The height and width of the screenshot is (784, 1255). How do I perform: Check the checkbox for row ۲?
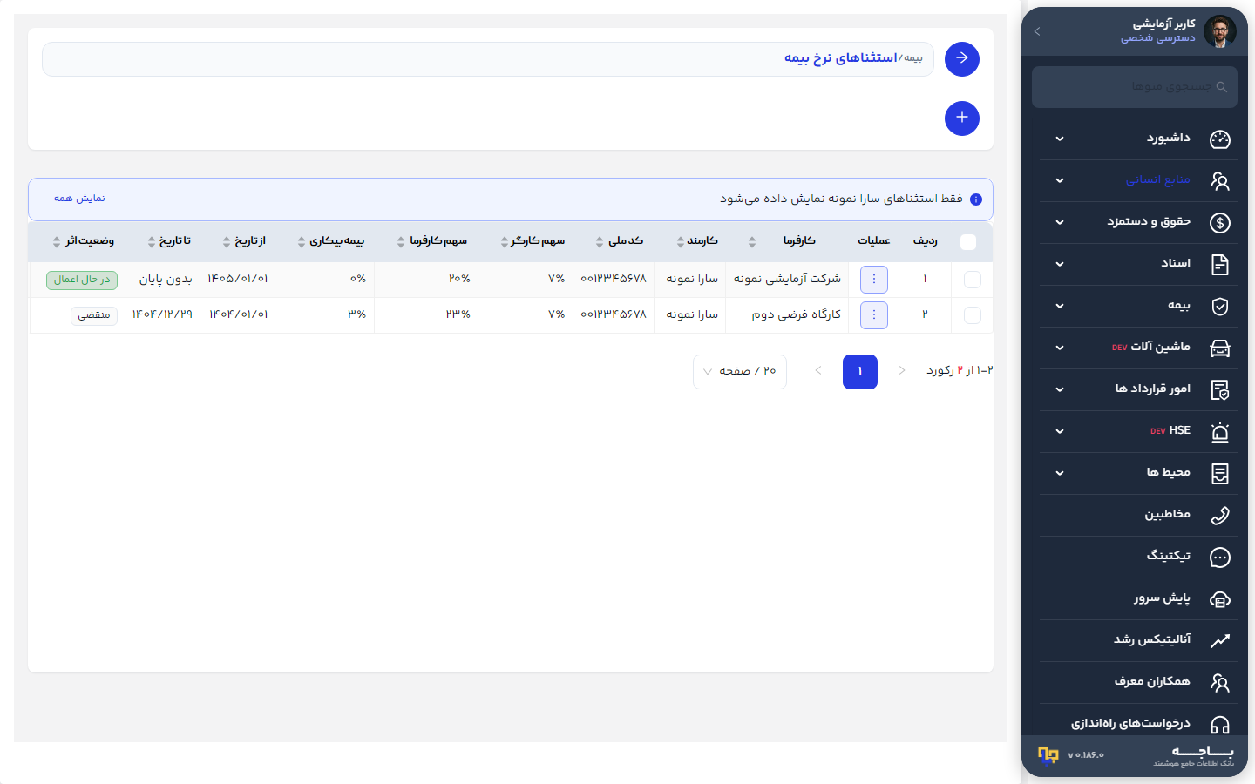pyautogui.click(x=973, y=315)
